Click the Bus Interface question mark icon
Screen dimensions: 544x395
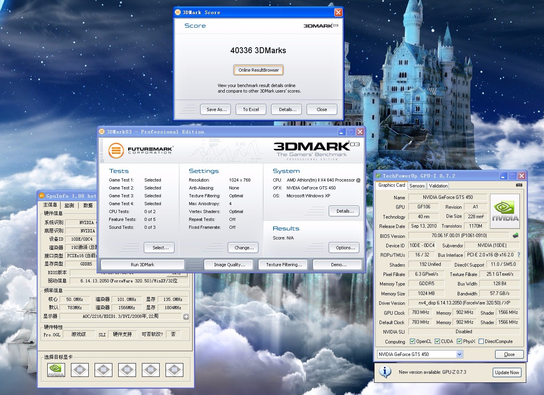click(x=519, y=255)
